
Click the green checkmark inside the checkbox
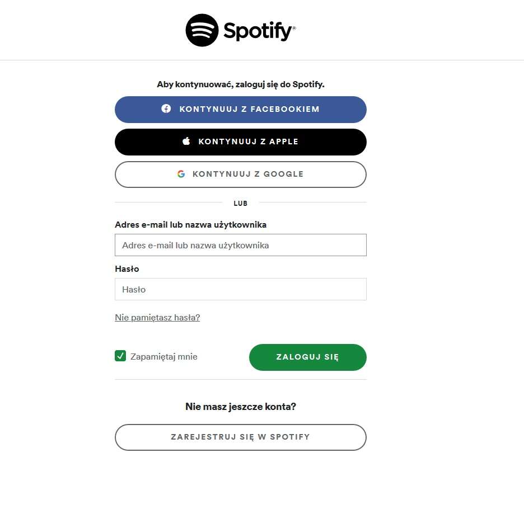tap(120, 355)
